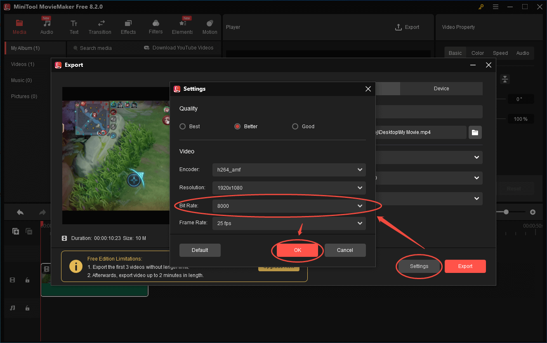Viewport: 547px width, 343px height.
Task: Expand third dropdown chevron in Export window
Action: click(477, 198)
